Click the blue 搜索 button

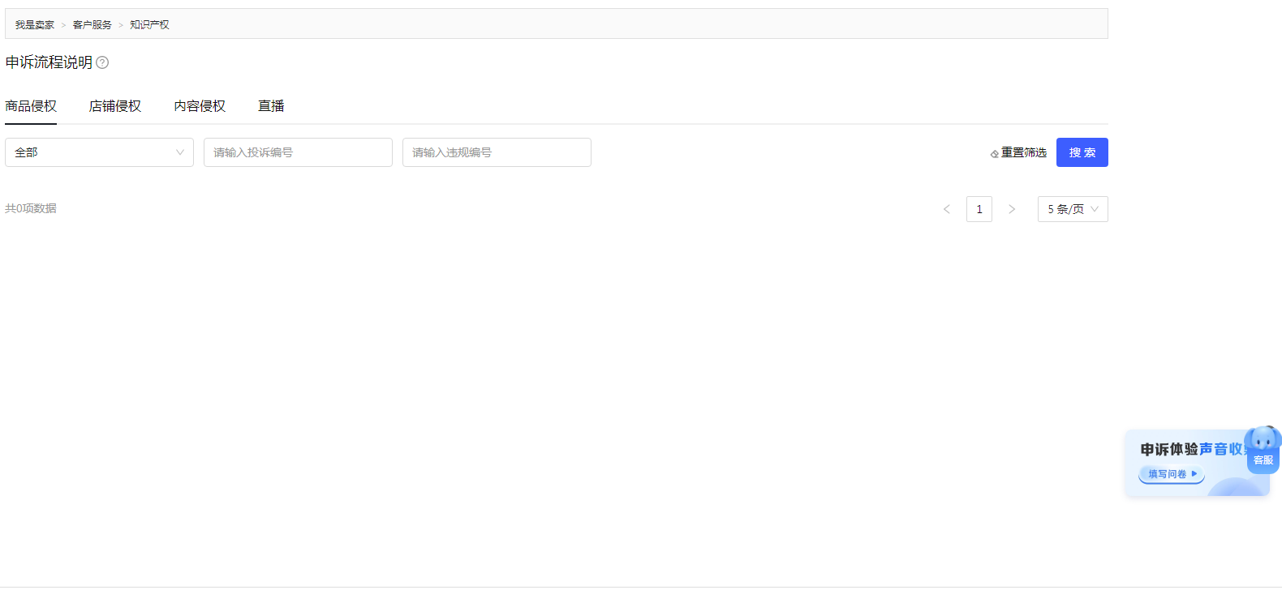coord(1082,152)
